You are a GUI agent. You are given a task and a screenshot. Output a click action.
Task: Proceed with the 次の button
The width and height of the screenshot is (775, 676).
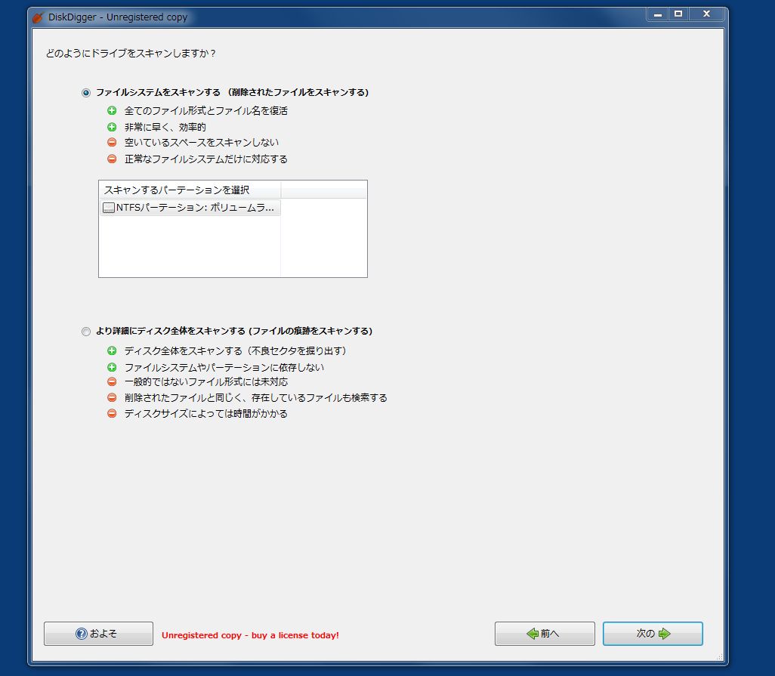[653, 634]
